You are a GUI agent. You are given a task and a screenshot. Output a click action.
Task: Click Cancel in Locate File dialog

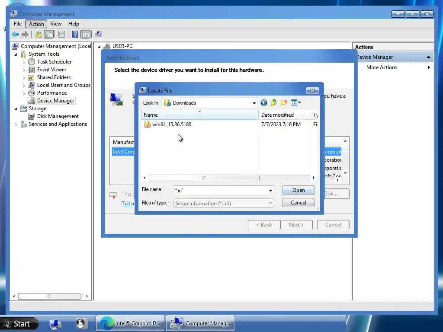coord(299,202)
